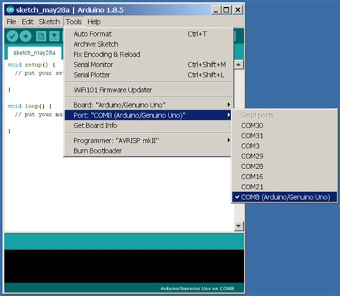This screenshot has height=296, width=340.
Task: Click the Verify checkmark toolbar icon
Action: point(12,37)
